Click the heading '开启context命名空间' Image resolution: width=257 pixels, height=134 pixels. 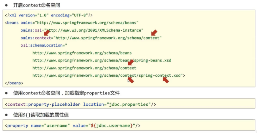[x=36, y=5]
